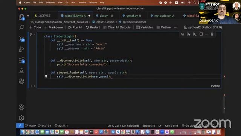
Task: Open the File menu
Action: click(x=34, y=3)
